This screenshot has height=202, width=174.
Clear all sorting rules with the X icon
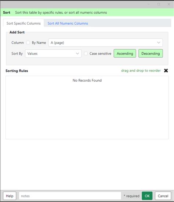(166, 71)
